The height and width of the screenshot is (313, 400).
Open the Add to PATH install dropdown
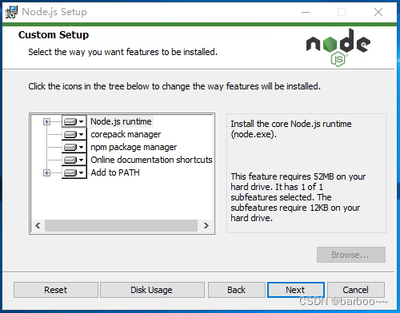pos(74,172)
